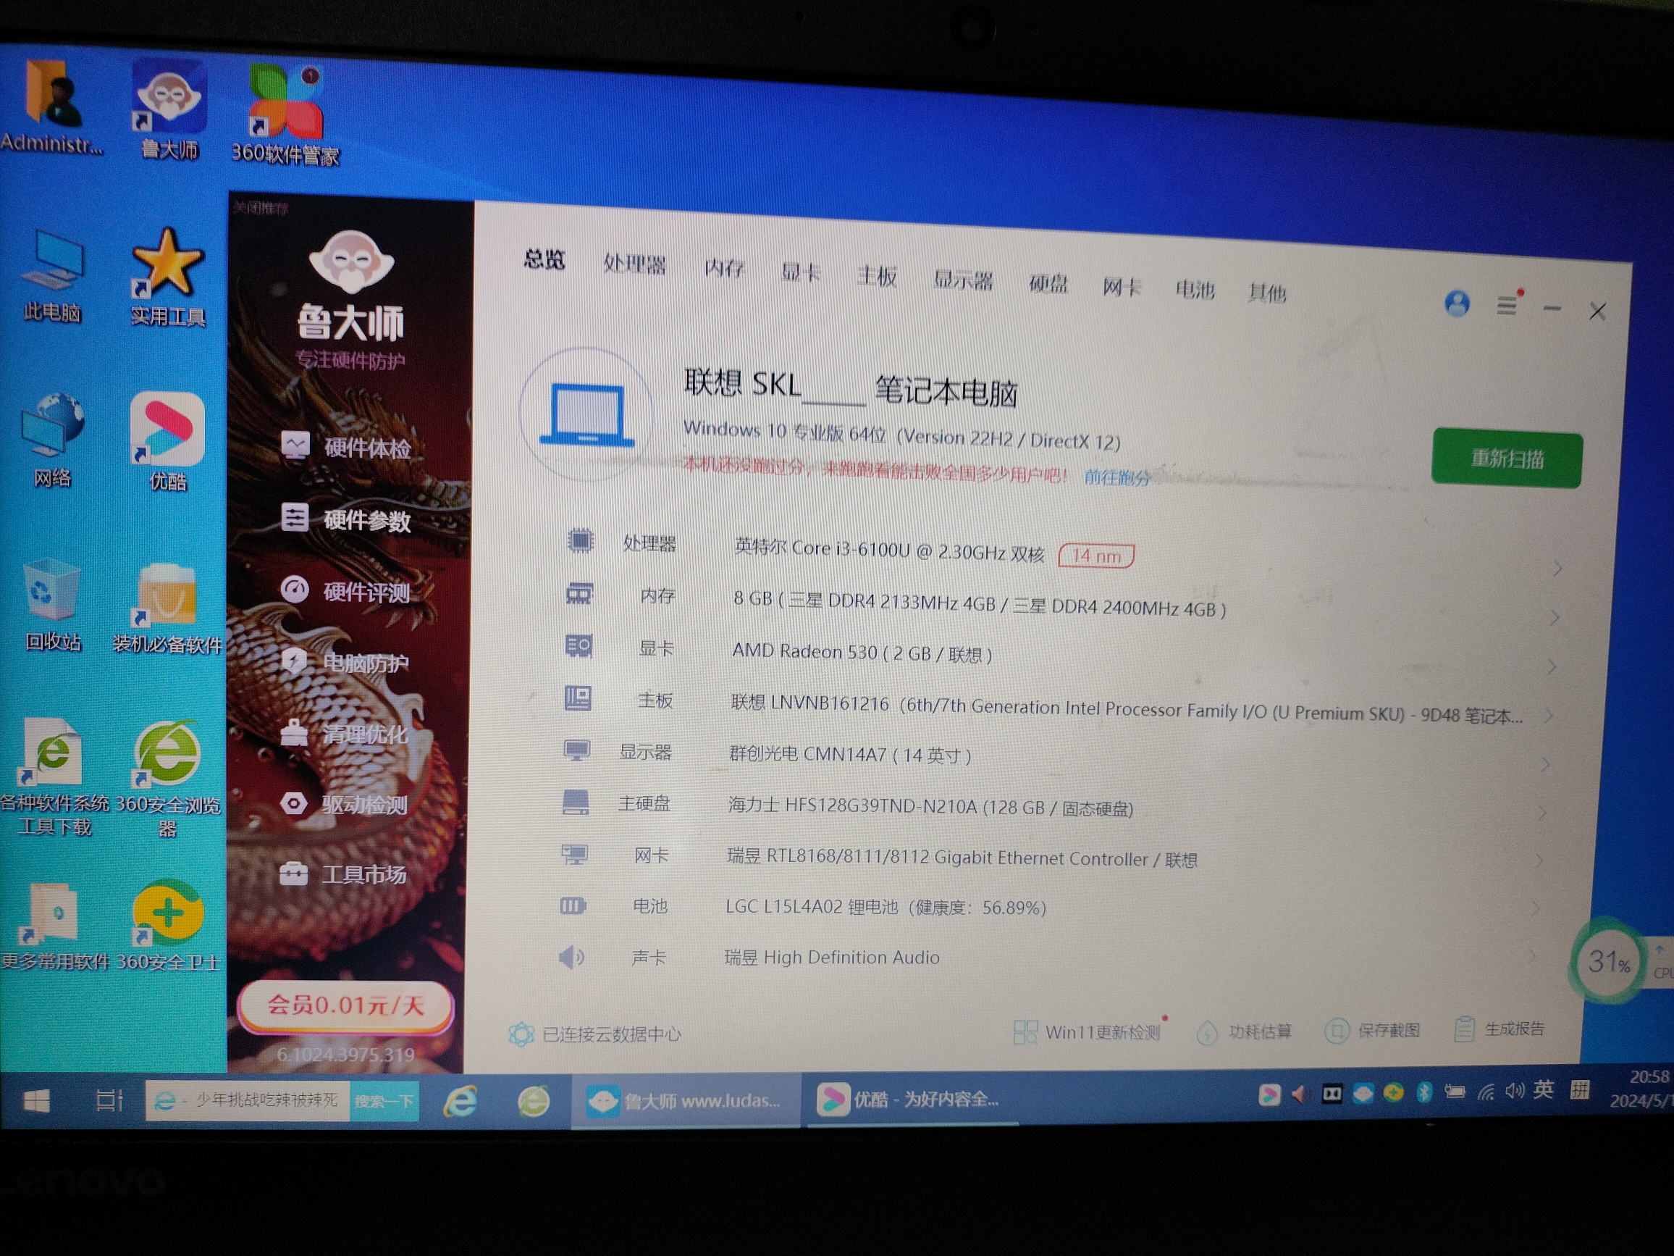Screen dimensions: 1674x1256
Task: Click the volume speaker tray icon
Action: tap(1514, 1090)
